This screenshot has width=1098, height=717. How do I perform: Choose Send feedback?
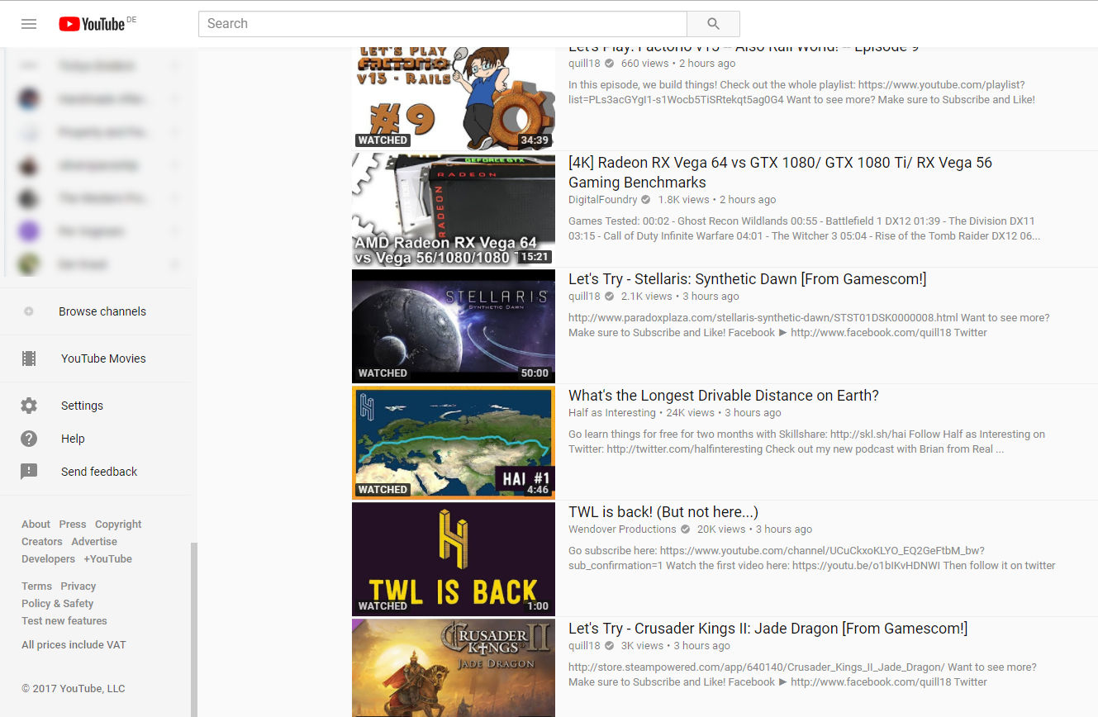coord(99,472)
